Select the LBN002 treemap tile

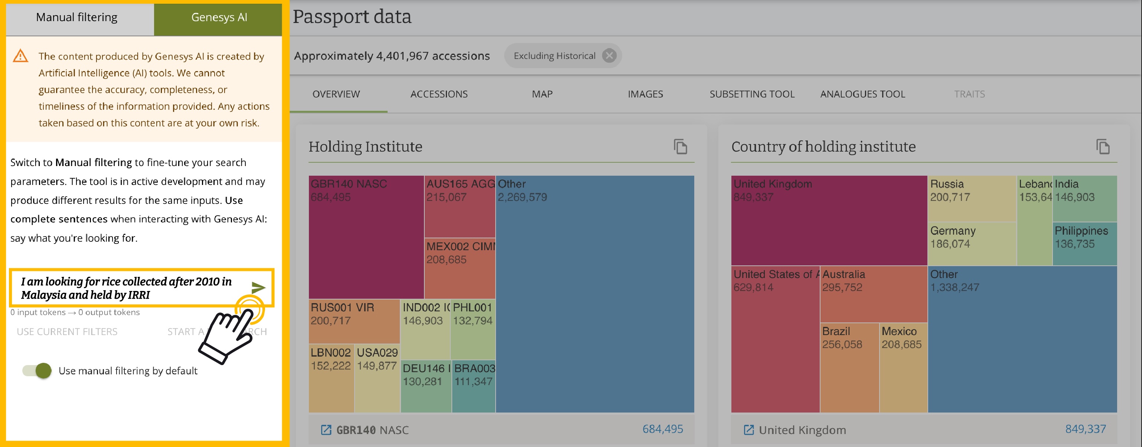click(x=331, y=378)
